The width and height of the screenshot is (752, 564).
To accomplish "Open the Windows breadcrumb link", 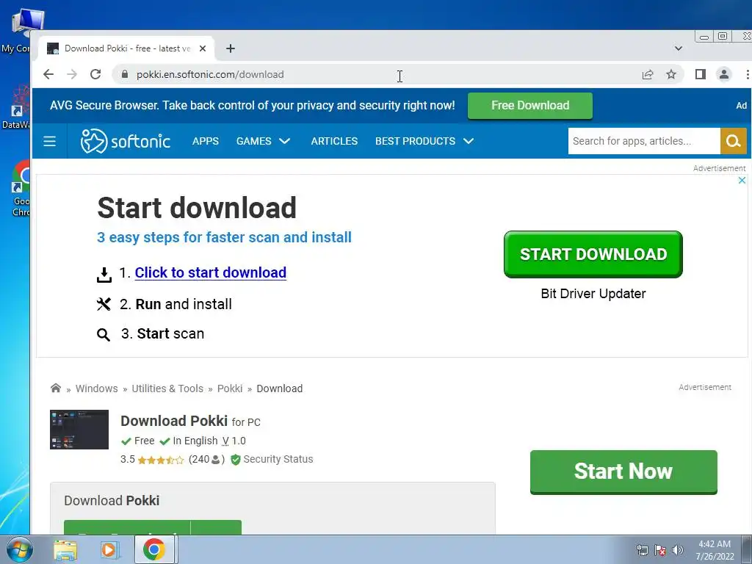I will coord(96,388).
